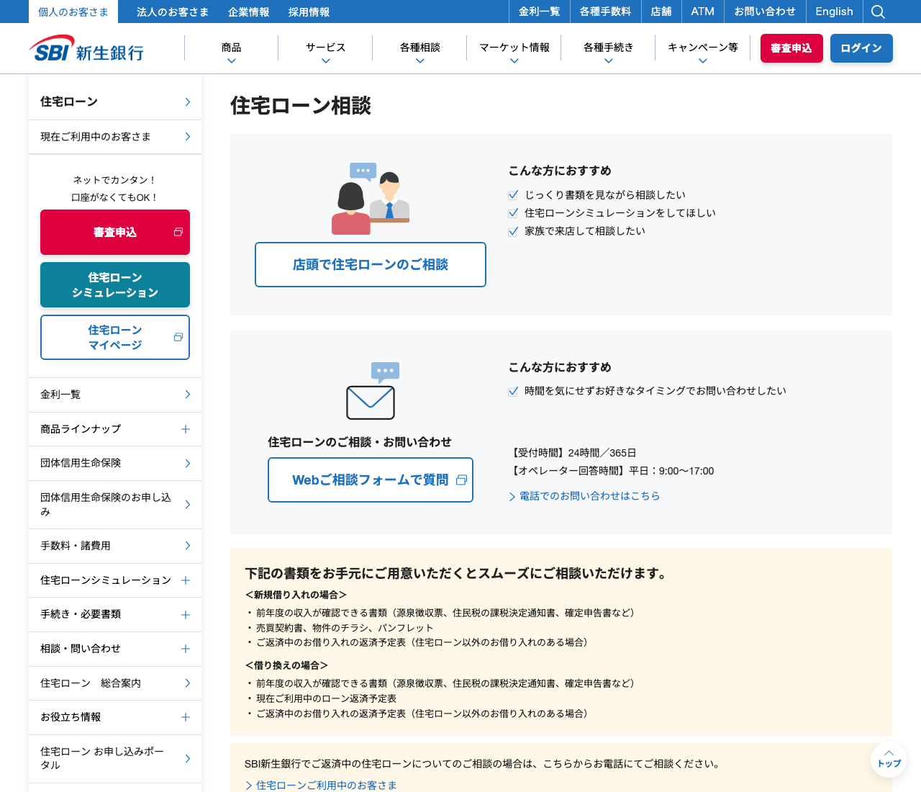Click checkmark for 住宅ローンシミュレーションをしてほしい

click(x=513, y=213)
